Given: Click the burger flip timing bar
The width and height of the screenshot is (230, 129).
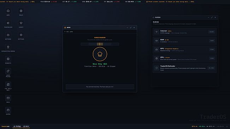Looking at the screenshot, I should [x=100, y=44].
